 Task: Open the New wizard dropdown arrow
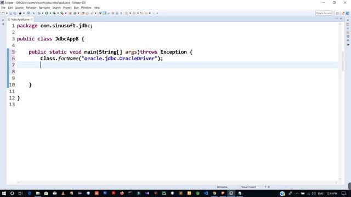click(x=7, y=13)
